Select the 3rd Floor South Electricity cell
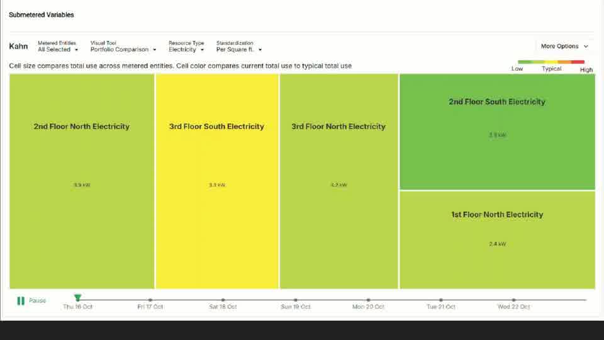 (217, 181)
